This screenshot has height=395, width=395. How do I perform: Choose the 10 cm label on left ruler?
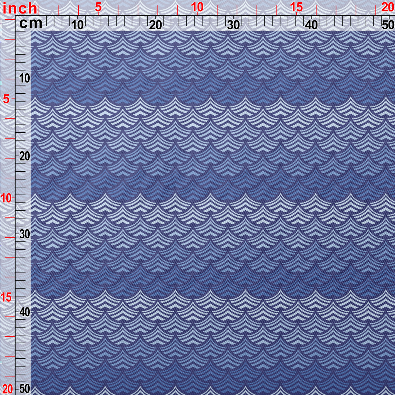coord(24,78)
